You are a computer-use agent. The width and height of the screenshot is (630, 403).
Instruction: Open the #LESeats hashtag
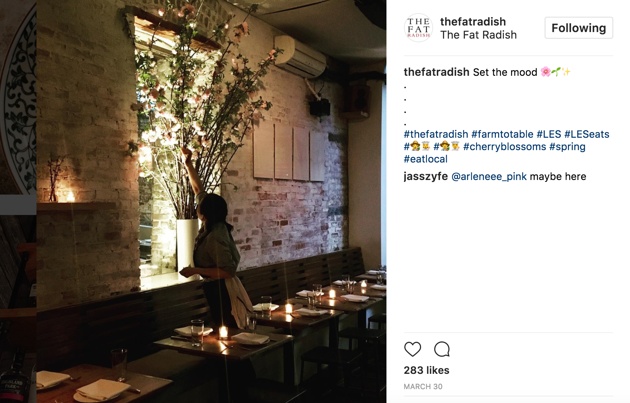(587, 134)
